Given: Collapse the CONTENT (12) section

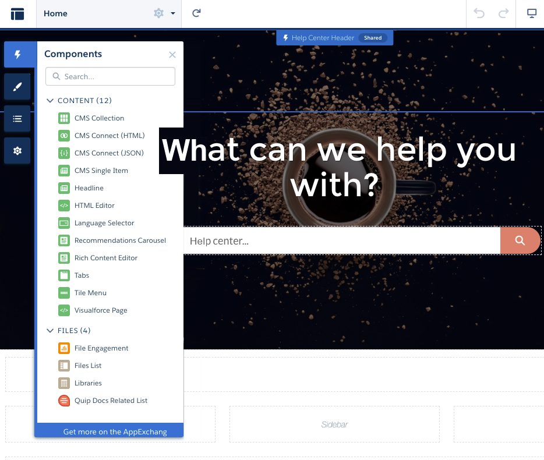Looking at the screenshot, I should click(x=50, y=101).
